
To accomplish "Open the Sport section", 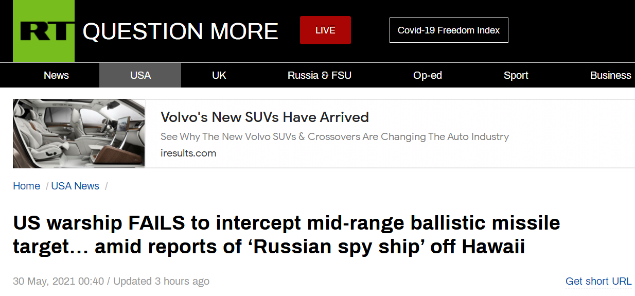I will (x=516, y=75).
